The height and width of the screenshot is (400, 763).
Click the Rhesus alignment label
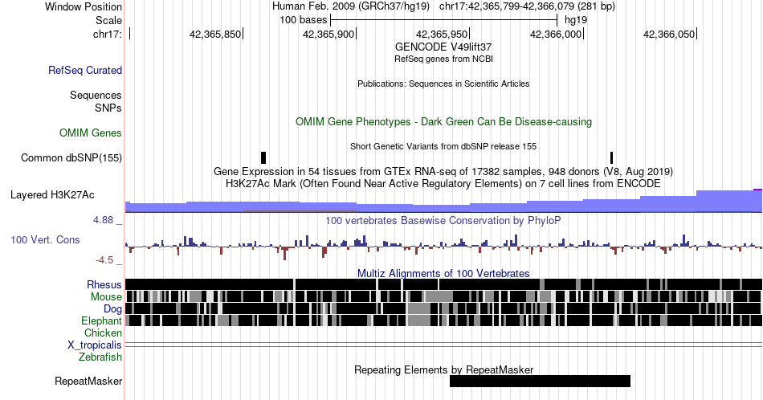click(x=104, y=284)
